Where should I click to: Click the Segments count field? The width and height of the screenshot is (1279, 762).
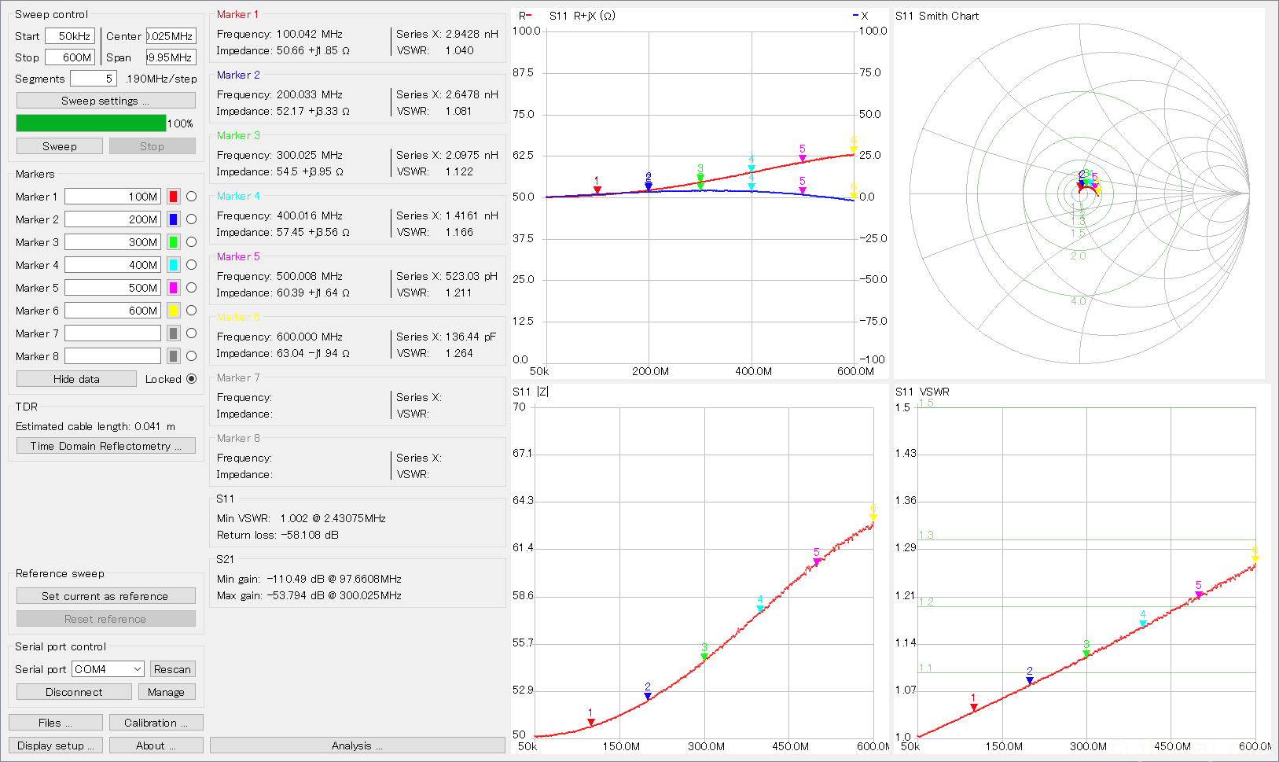click(x=94, y=79)
